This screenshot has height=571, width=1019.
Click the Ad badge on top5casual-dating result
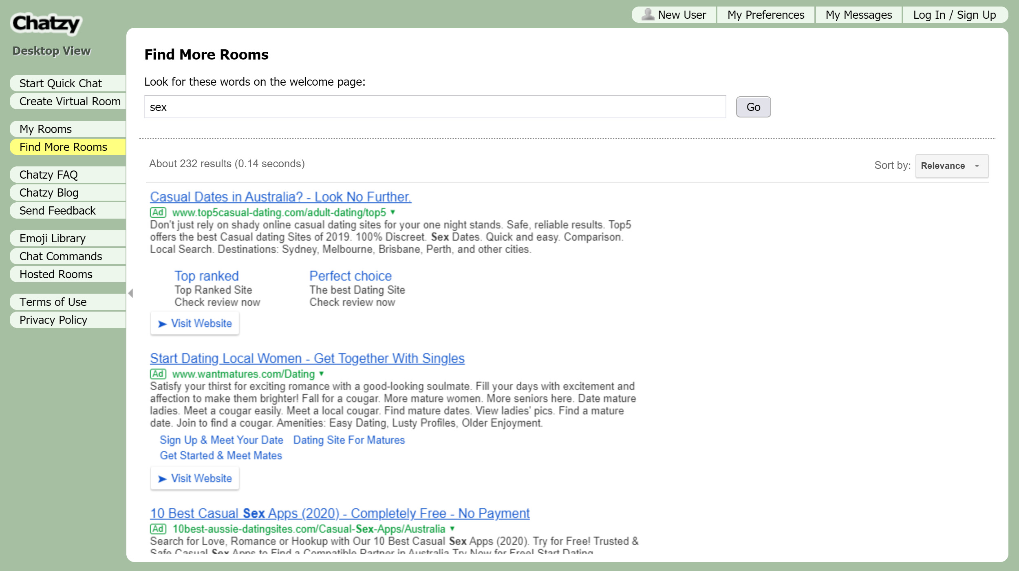[x=158, y=212]
